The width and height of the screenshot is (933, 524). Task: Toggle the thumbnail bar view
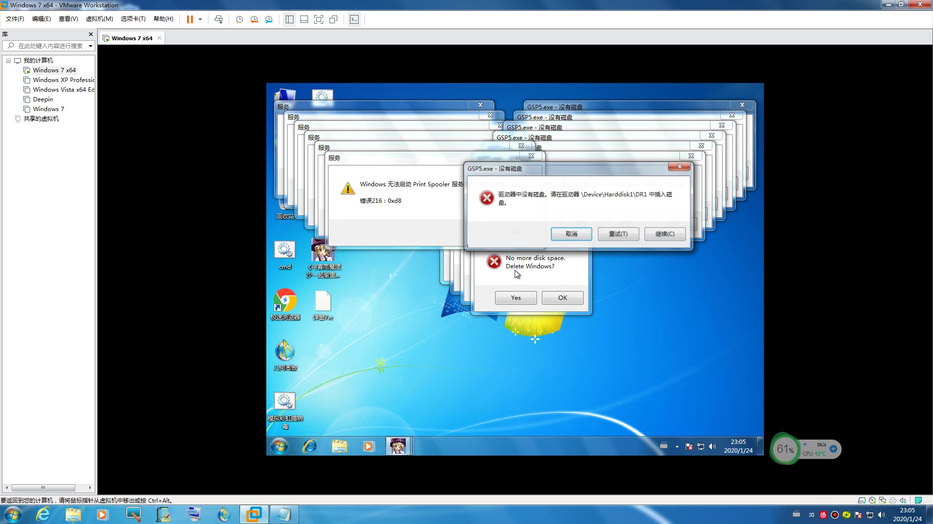pos(304,19)
